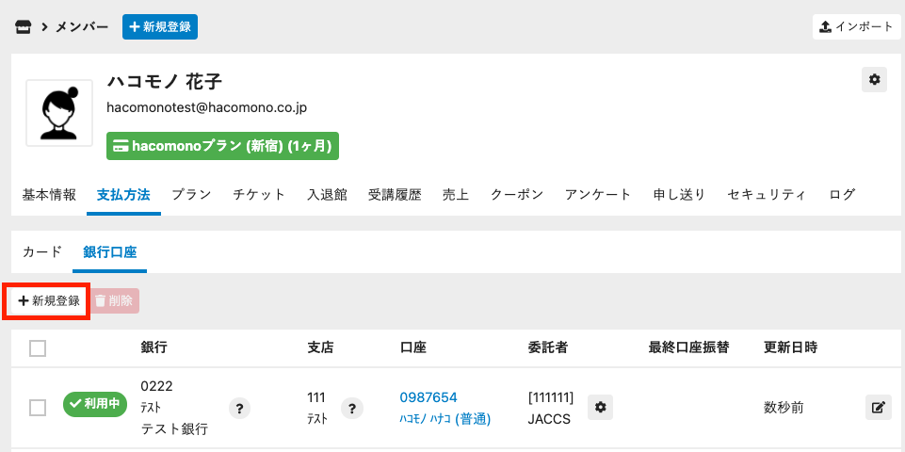This screenshot has height=452, width=905.
Task: Click the メンバー breadcrumb link
Action: click(83, 27)
